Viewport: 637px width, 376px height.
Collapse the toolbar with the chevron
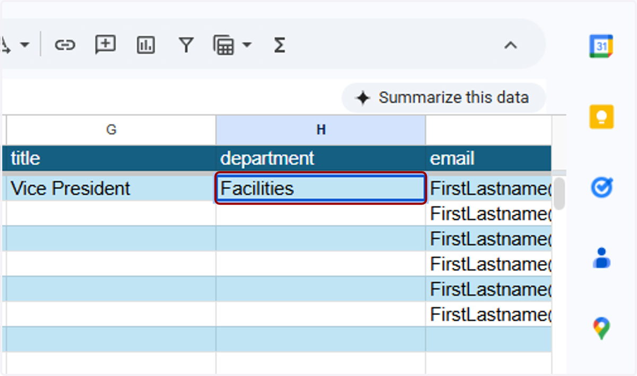[x=510, y=46]
